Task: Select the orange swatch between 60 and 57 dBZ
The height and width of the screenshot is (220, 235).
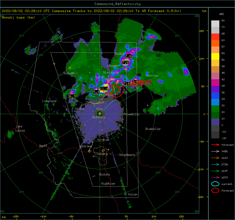Action: point(215,43)
